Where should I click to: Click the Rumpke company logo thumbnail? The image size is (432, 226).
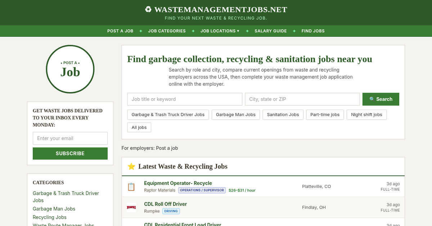131,208
